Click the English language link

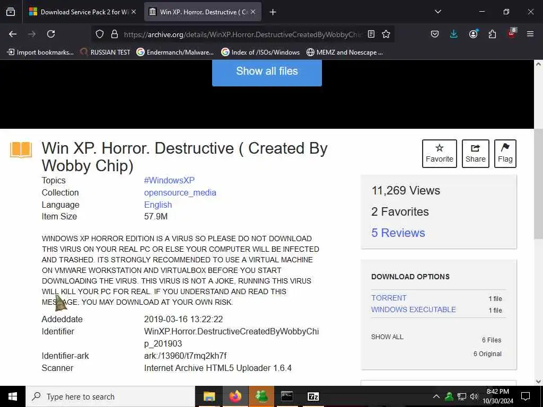pyautogui.click(x=158, y=205)
